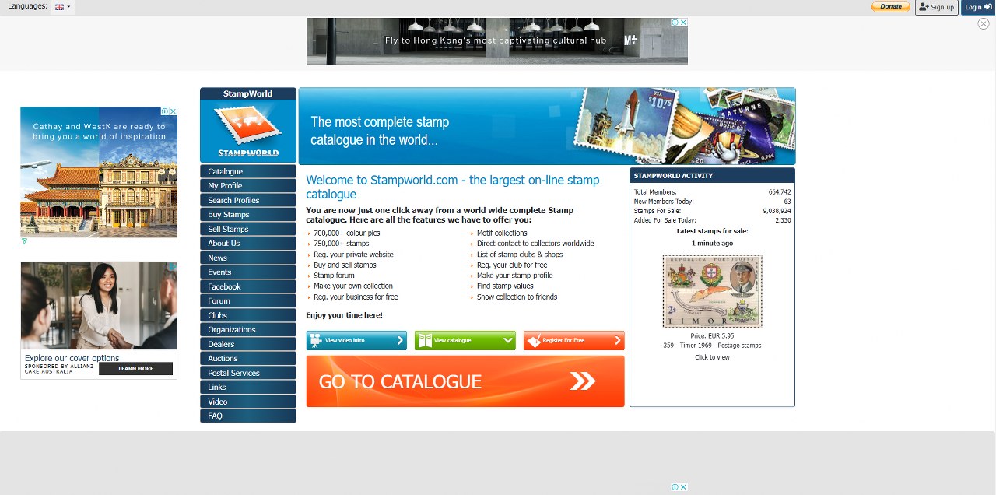
Task: Click the Cathay and WestK advertisement
Action: point(99,172)
